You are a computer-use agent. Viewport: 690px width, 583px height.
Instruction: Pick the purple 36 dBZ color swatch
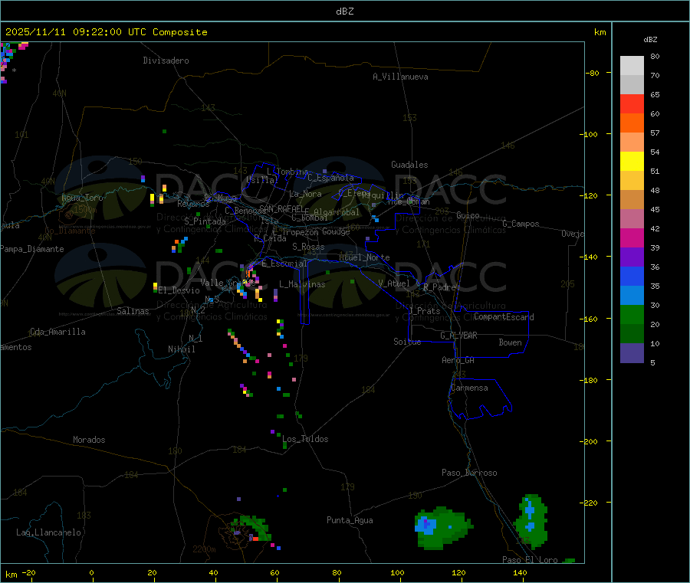pyautogui.click(x=632, y=257)
